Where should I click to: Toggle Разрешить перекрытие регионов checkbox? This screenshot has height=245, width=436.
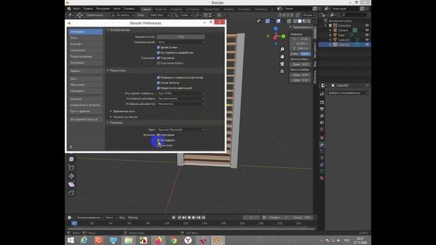(x=159, y=78)
